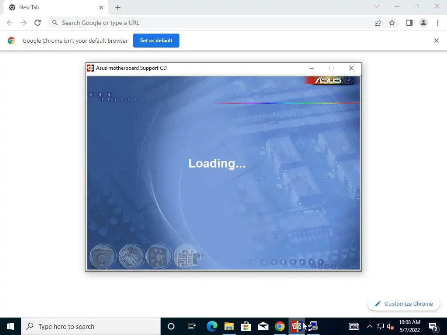The width and height of the screenshot is (447, 335).
Task: Click the ASUS logo in the support CD window
Action: click(x=329, y=81)
